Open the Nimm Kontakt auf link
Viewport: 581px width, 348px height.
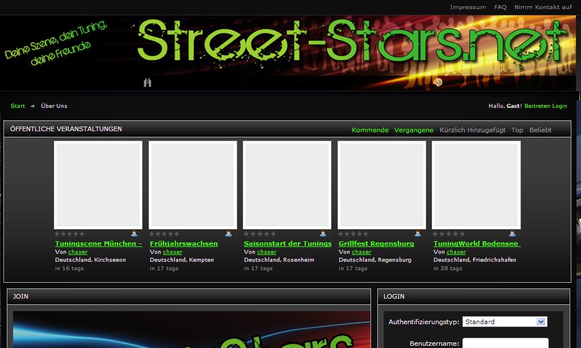tap(543, 7)
